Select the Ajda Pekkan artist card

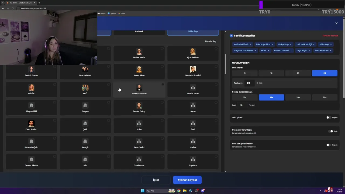pos(193,53)
